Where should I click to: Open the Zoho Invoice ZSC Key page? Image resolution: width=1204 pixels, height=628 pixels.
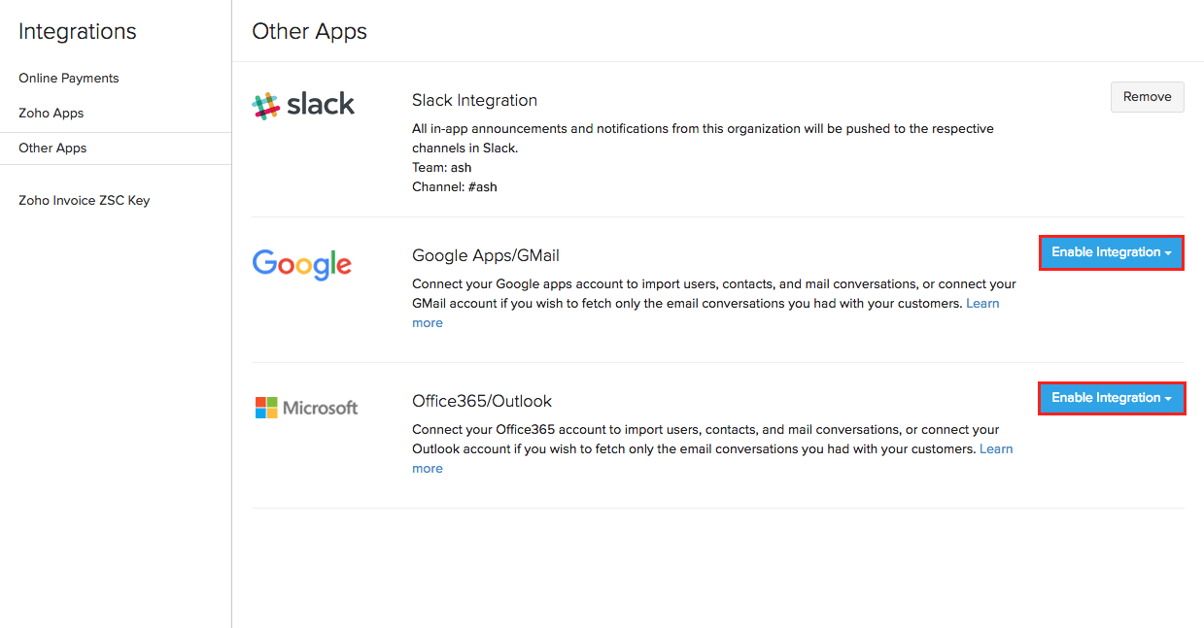click(x=85, y=201)
